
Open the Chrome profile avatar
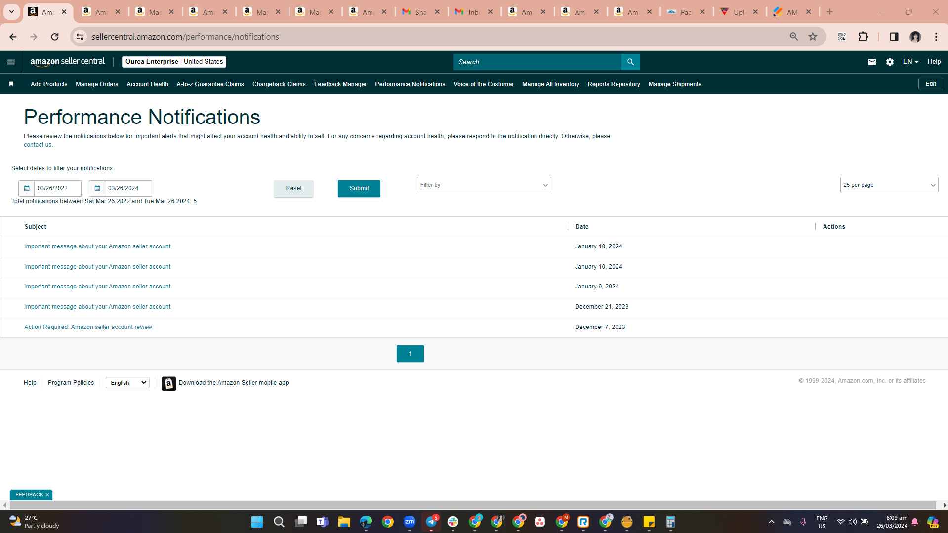coord(915,37)
